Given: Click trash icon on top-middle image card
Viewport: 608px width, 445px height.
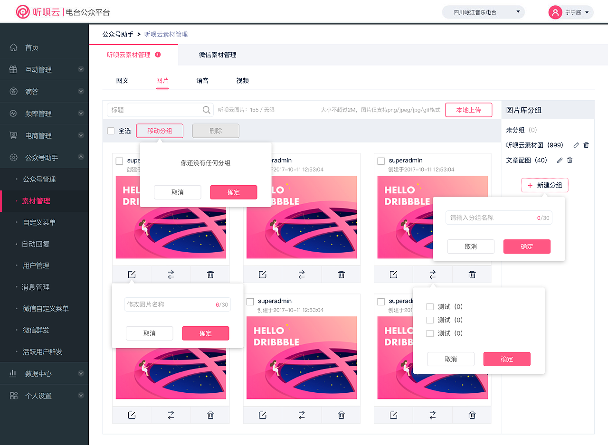Looking at the screenshot, I should (341, 275).
